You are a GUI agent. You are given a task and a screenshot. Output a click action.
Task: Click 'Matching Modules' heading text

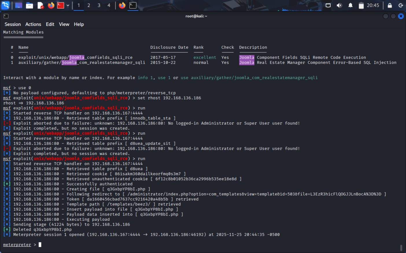pyautogui.click(x=23, y=32)
